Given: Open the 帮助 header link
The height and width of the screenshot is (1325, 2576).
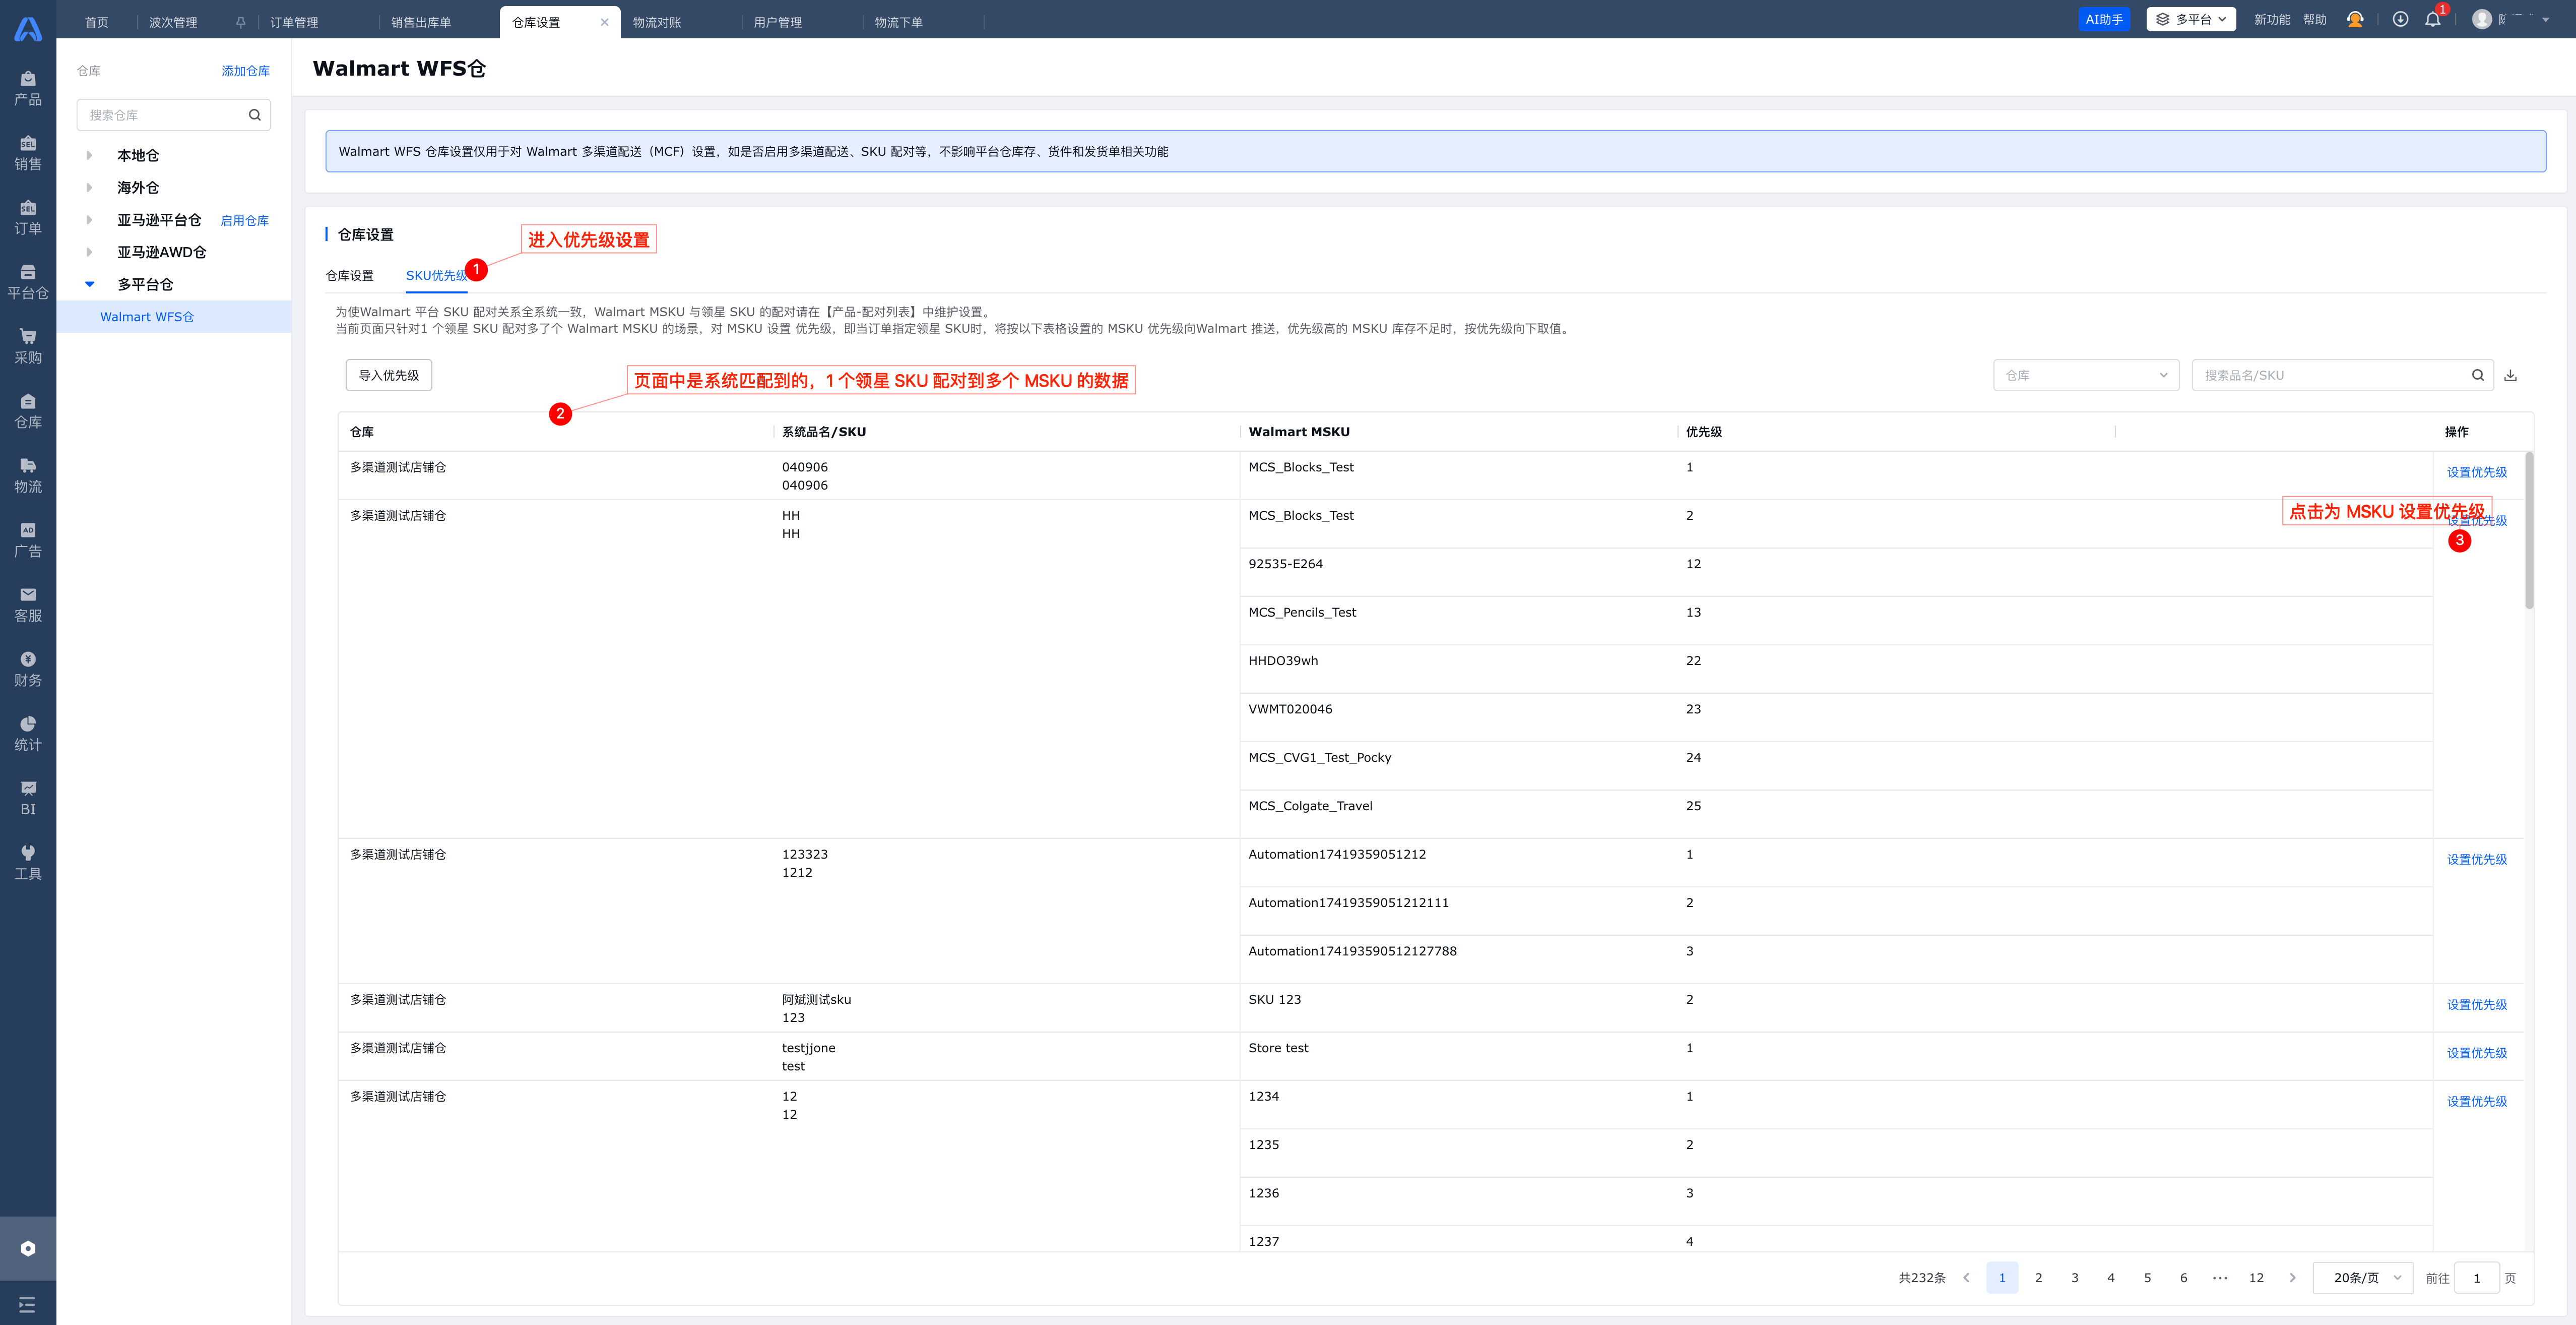Looking at the screenshot, I should (x=2314, y=19).
